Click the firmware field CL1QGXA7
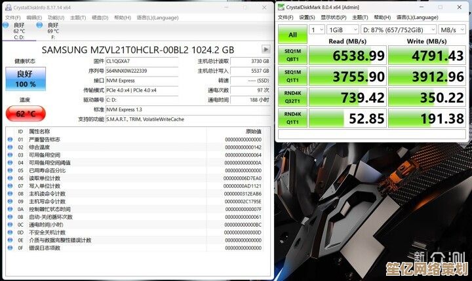472x281 pixels. pyautogui.click(x=142, y=62)
